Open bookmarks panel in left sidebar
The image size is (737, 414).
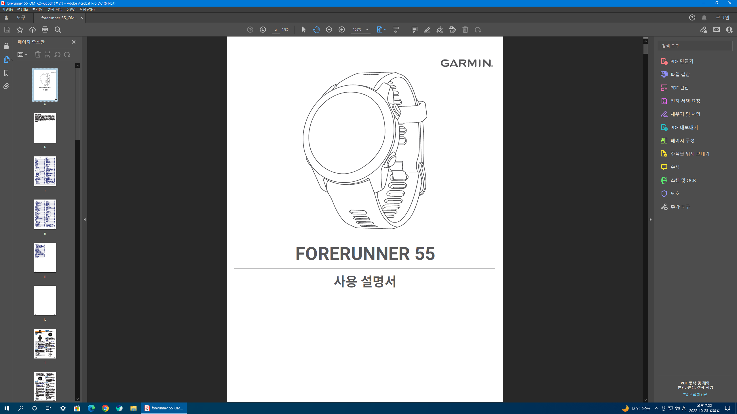point(6,73)
